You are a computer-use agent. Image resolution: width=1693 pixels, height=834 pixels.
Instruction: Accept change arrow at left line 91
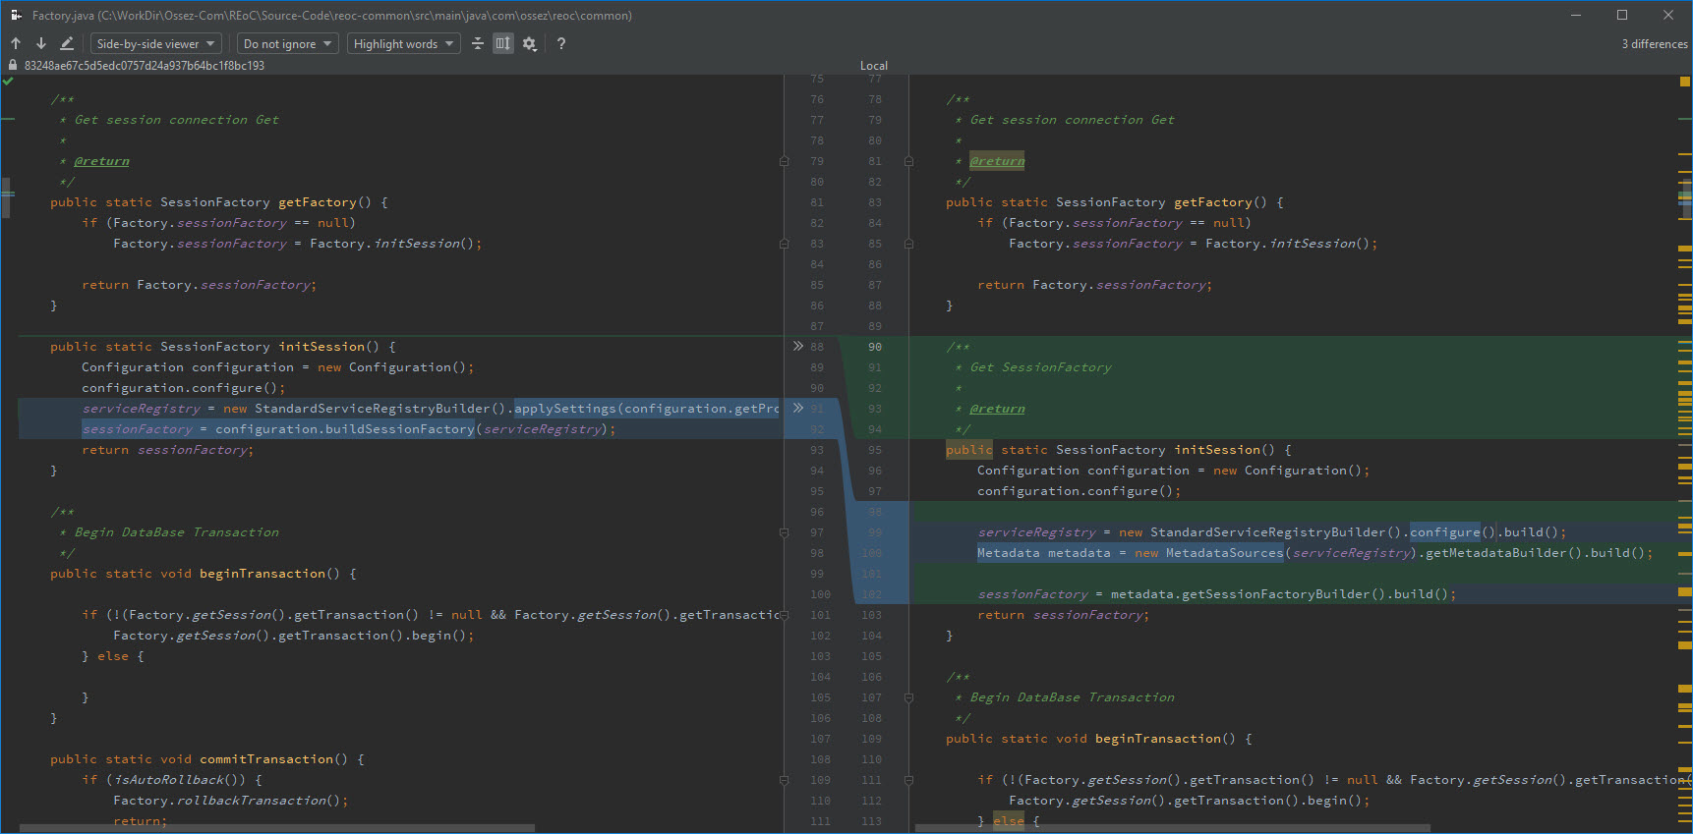[x=798, y=408]
